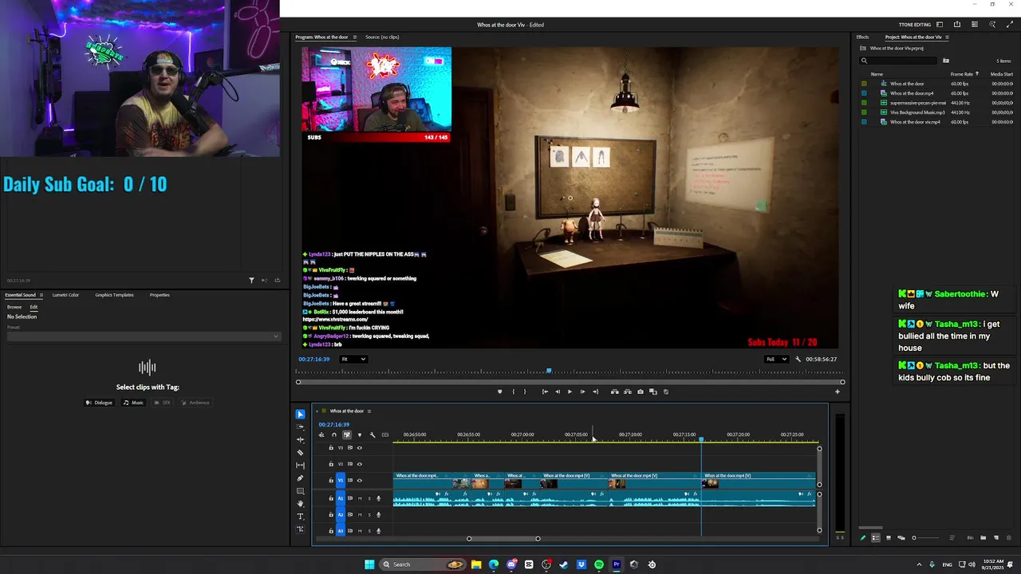
Task: Toggle visibility eye of track V1
Action: 359,480
